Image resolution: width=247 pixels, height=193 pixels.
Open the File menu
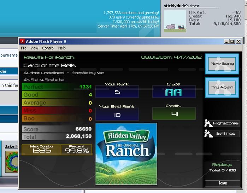tap(24, 48)
